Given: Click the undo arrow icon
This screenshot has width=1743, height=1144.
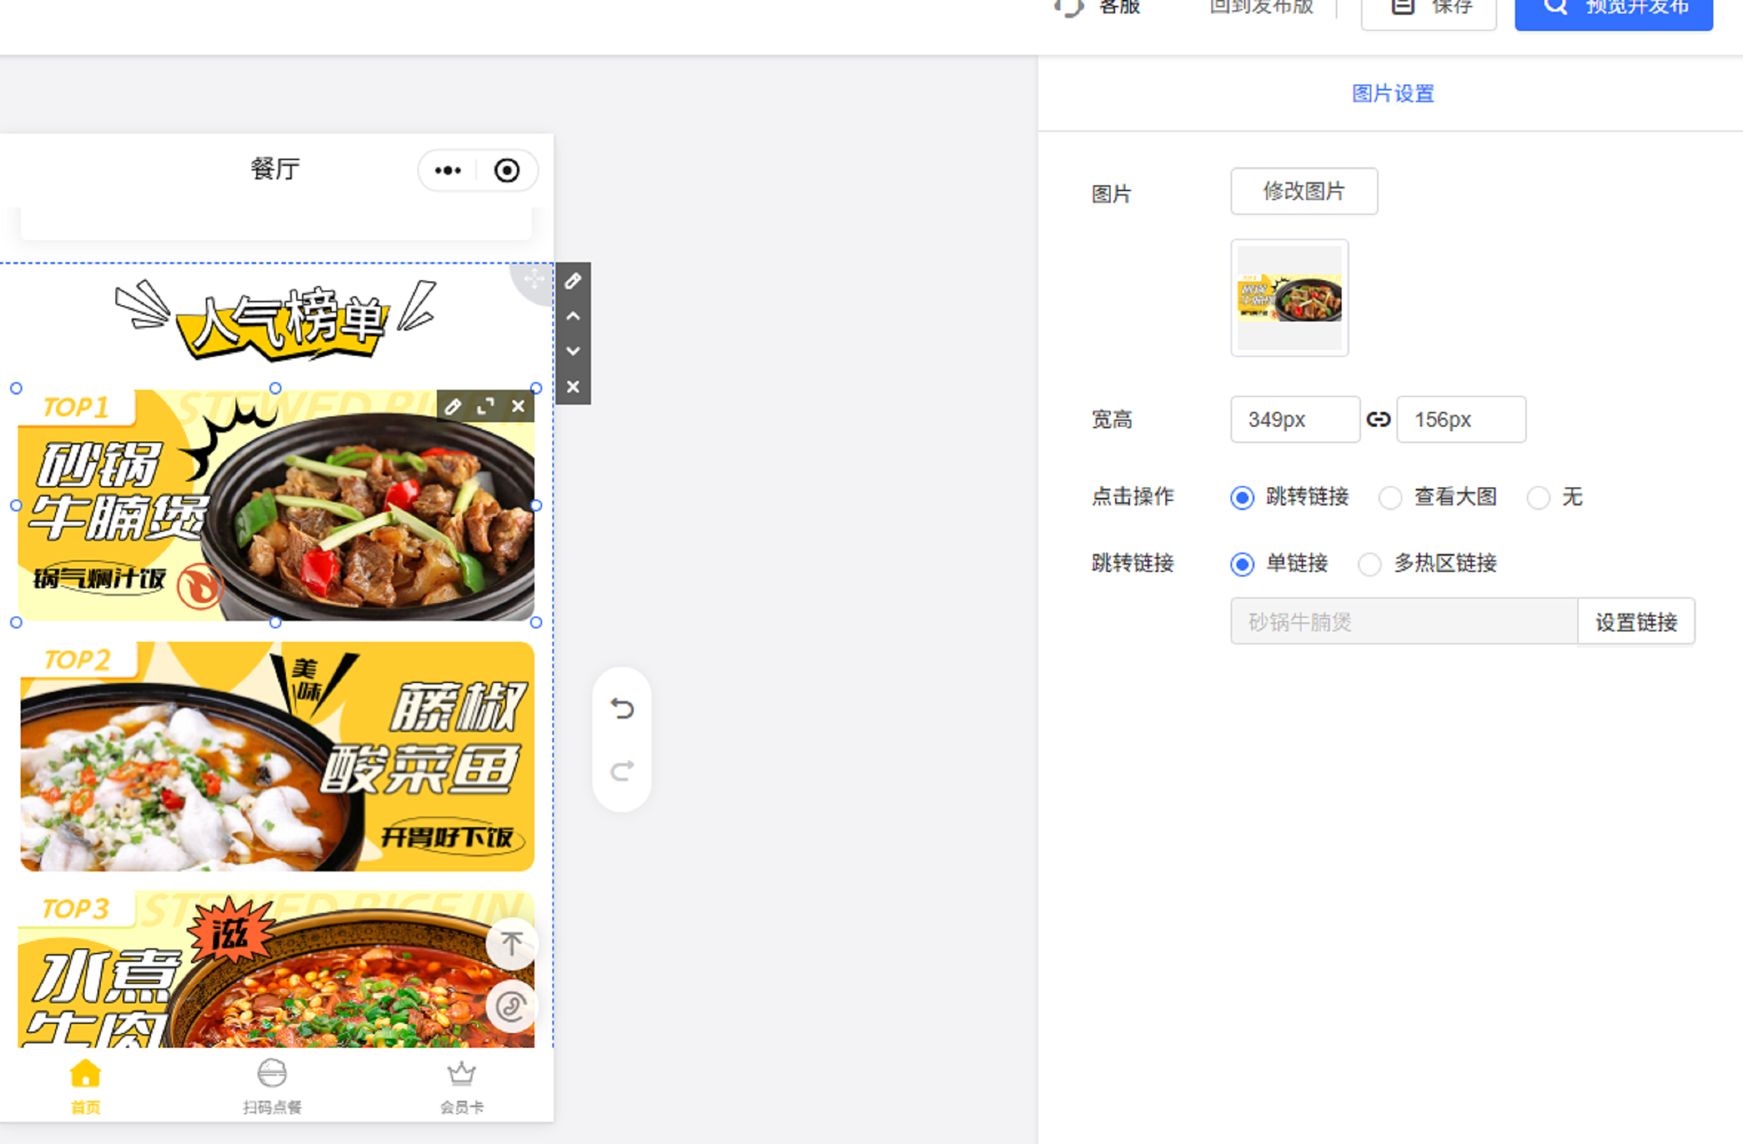Looking at the screenshot, I should pos(622,709).
